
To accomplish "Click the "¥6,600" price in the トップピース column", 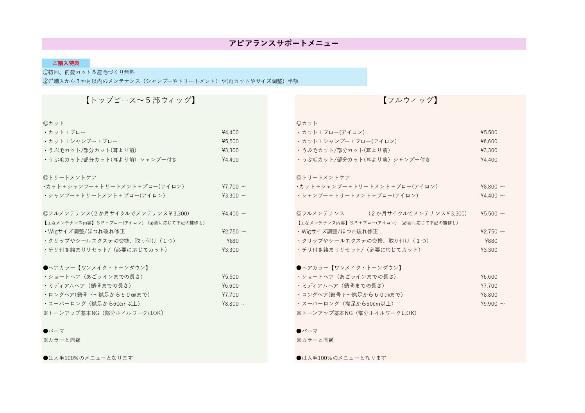I will [x=230, y=286].
